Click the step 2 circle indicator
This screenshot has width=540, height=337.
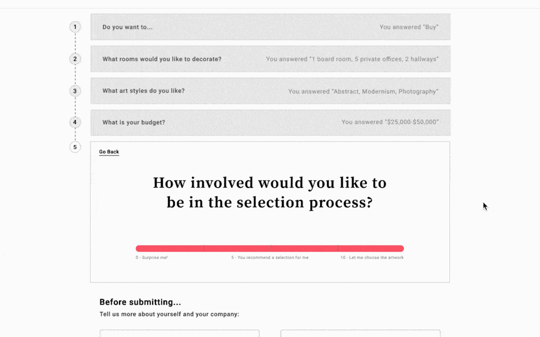coord(75,59)
